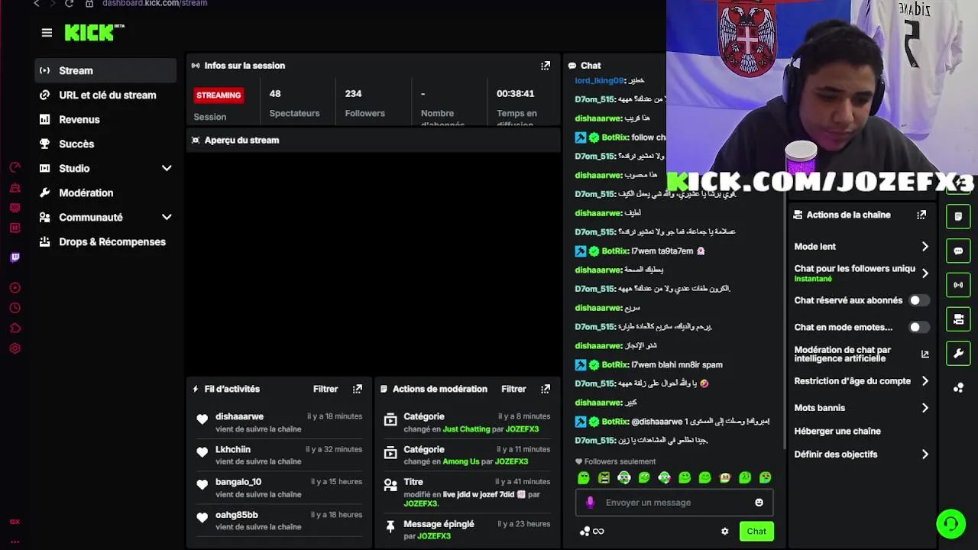
Task: Enable Chat en mode emotes toggle
Action: [919, 328]
